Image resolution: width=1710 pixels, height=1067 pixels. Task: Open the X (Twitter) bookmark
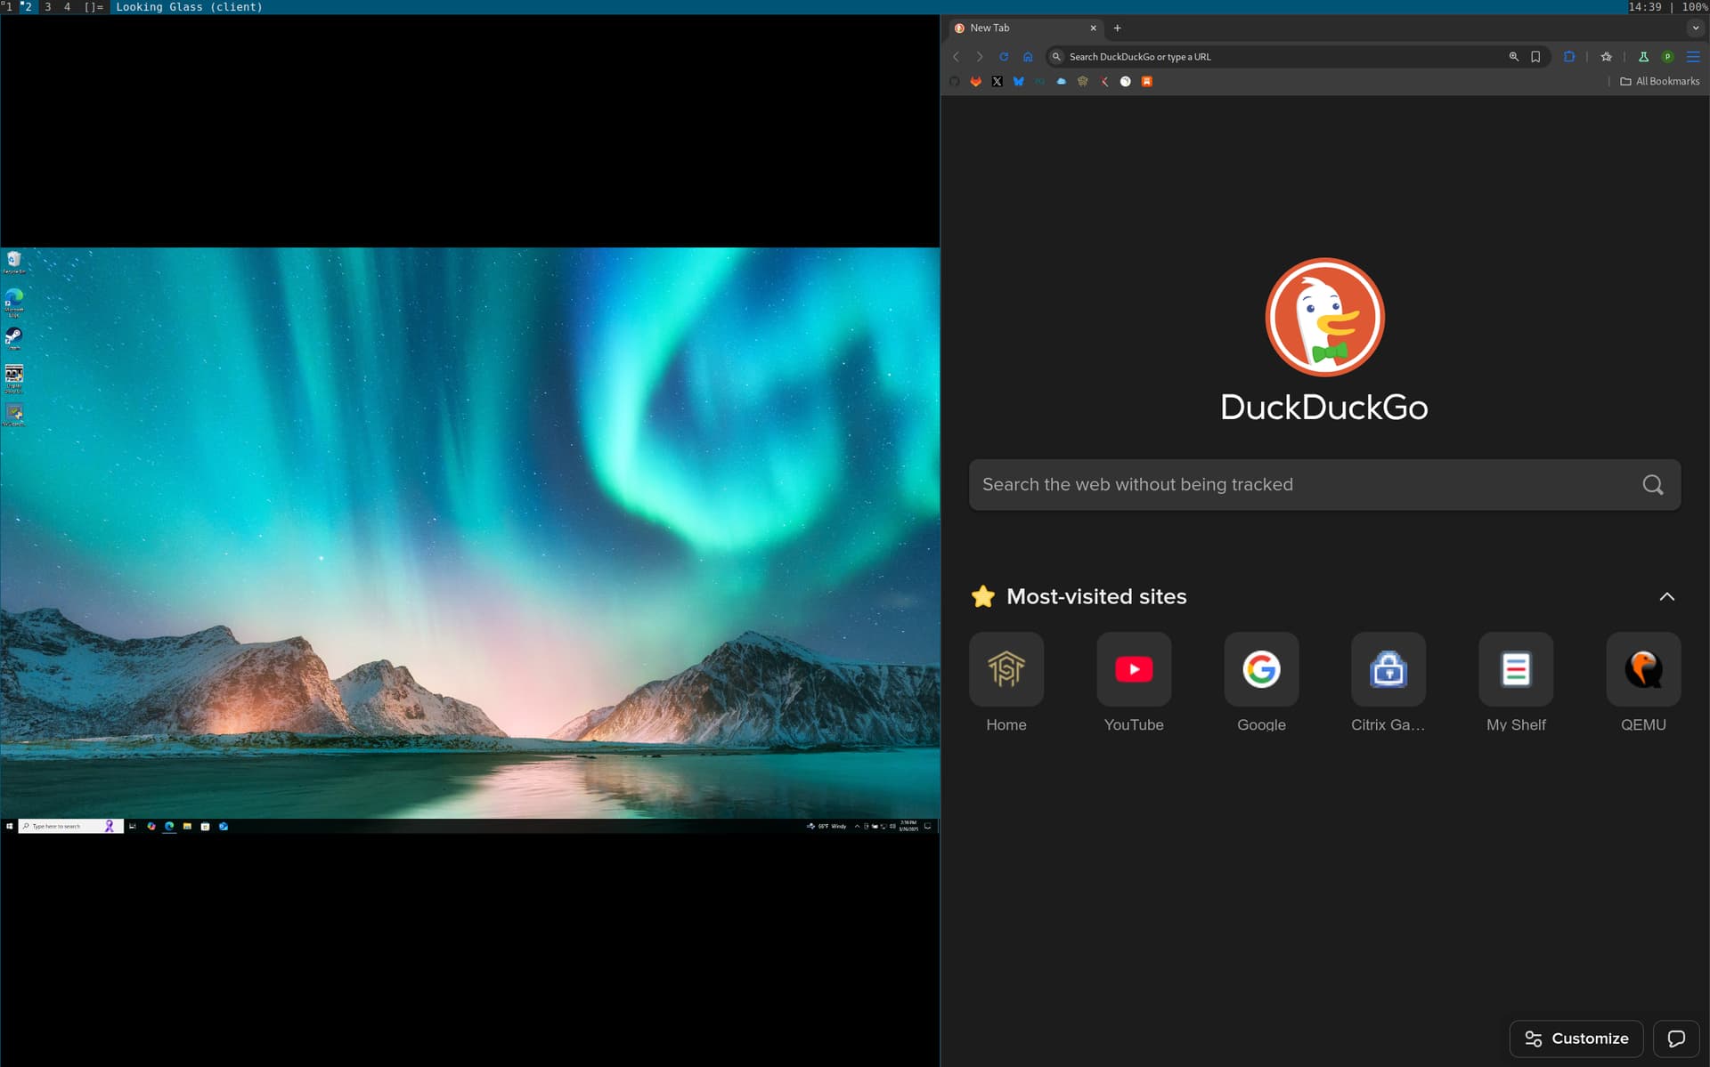tap(997, 81)
